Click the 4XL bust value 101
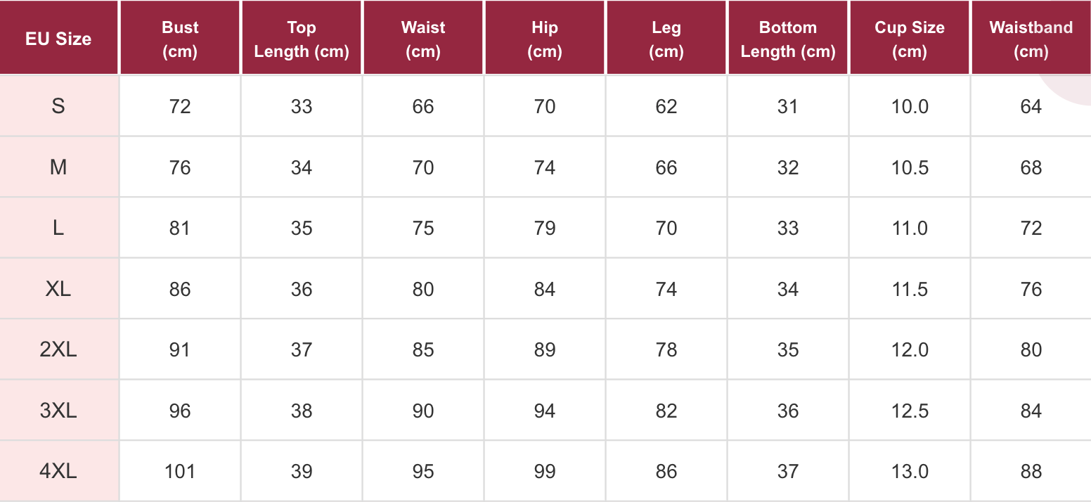Screen dimensions: 1091x502 coord(180,471)
